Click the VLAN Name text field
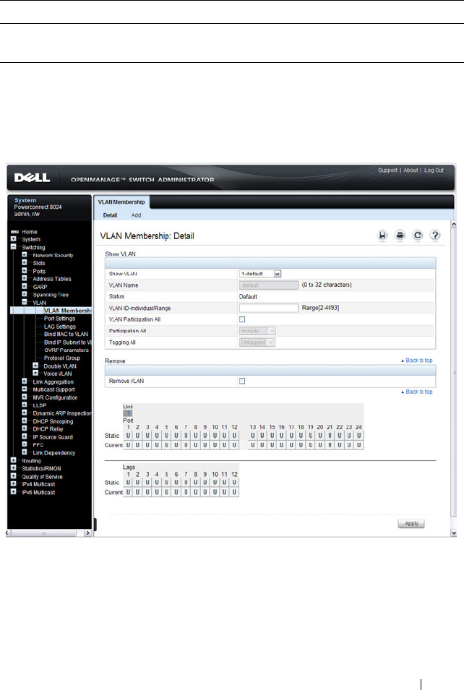Image resolution: width=464 pixels, height=690 pixels. (269, 285)
